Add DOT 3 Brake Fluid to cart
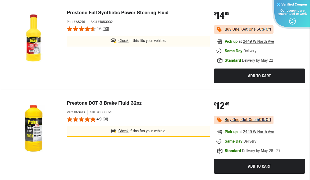310x180 pixels. pos(259,166)
